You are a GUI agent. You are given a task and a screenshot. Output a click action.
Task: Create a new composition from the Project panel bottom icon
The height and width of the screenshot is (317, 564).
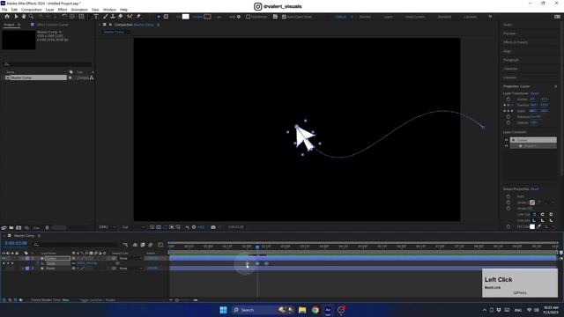tap(19, 227)
